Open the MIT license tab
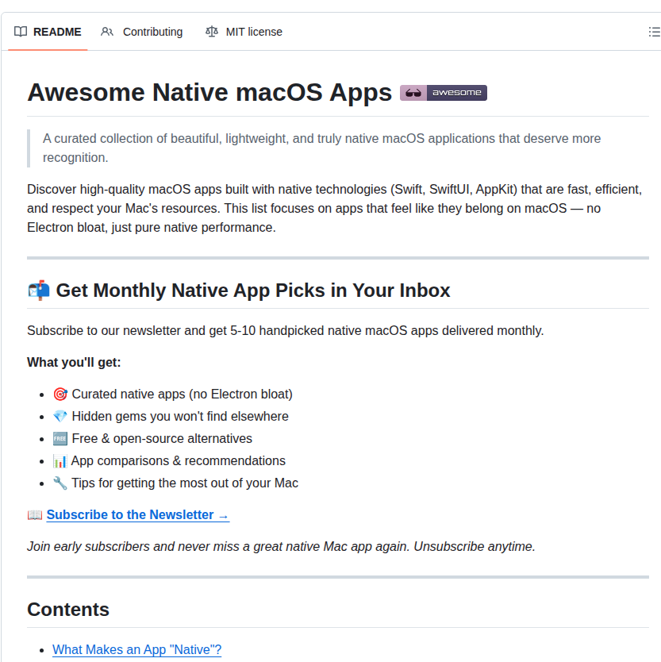The height and width of the screenshot is (662, 661). point(254,32)
